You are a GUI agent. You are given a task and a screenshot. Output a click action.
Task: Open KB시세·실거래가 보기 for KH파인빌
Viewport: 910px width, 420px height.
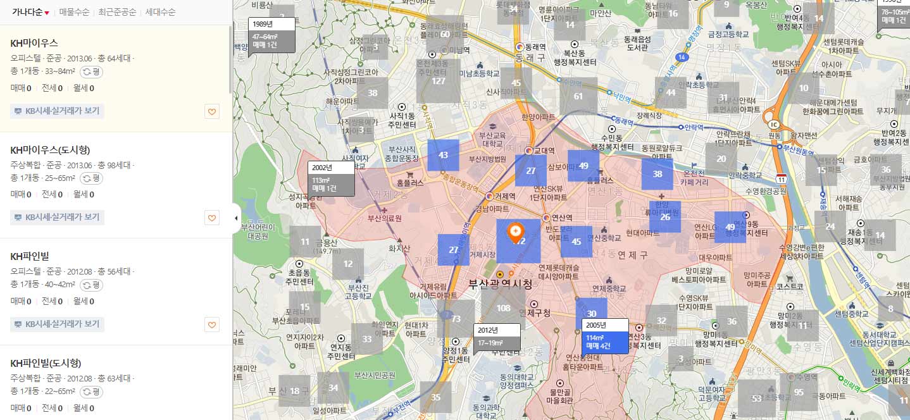tap(58, 324)
